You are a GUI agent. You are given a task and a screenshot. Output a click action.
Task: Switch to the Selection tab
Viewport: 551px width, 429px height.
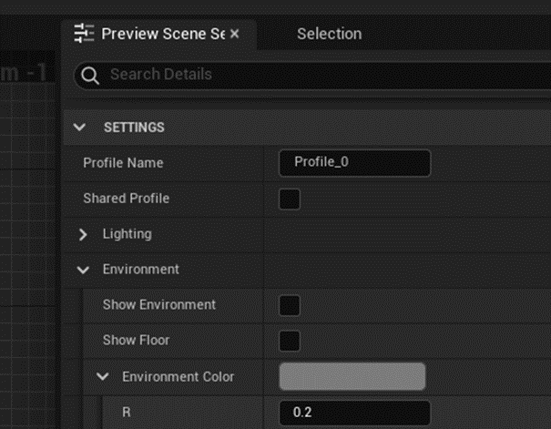[329, 34]
